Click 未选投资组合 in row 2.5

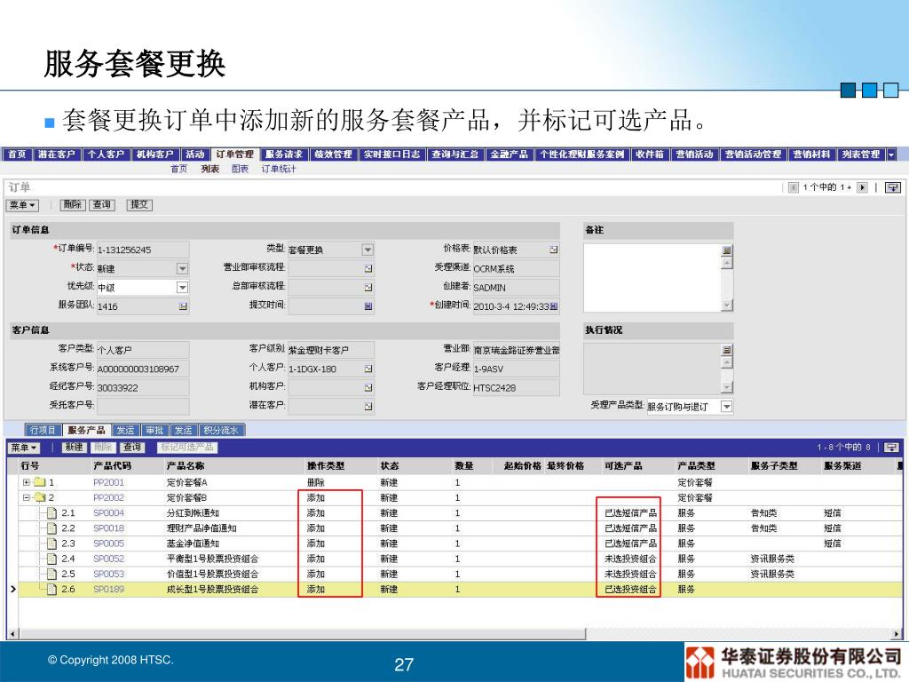(630, 574)
